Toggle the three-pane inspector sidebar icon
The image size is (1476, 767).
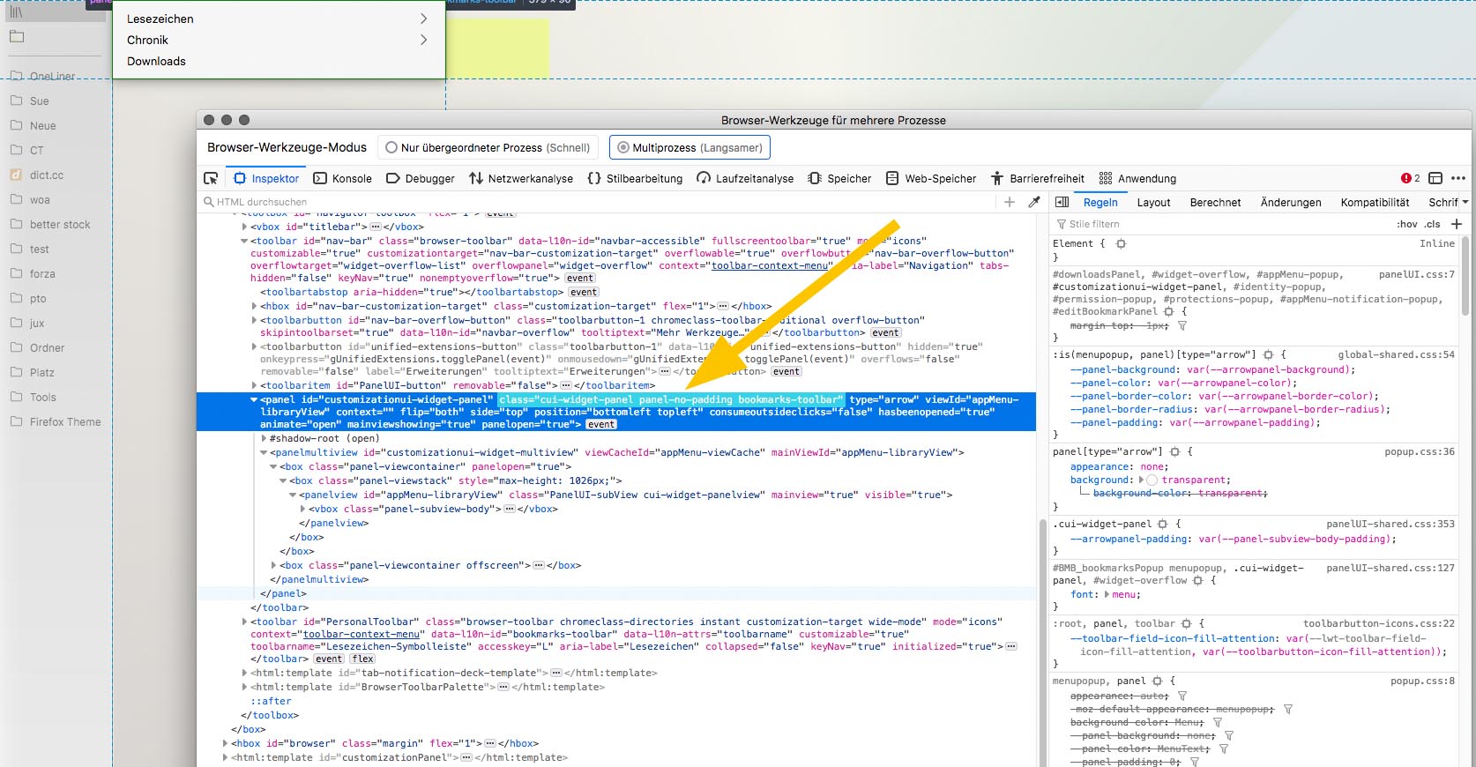click(1062, 202)
